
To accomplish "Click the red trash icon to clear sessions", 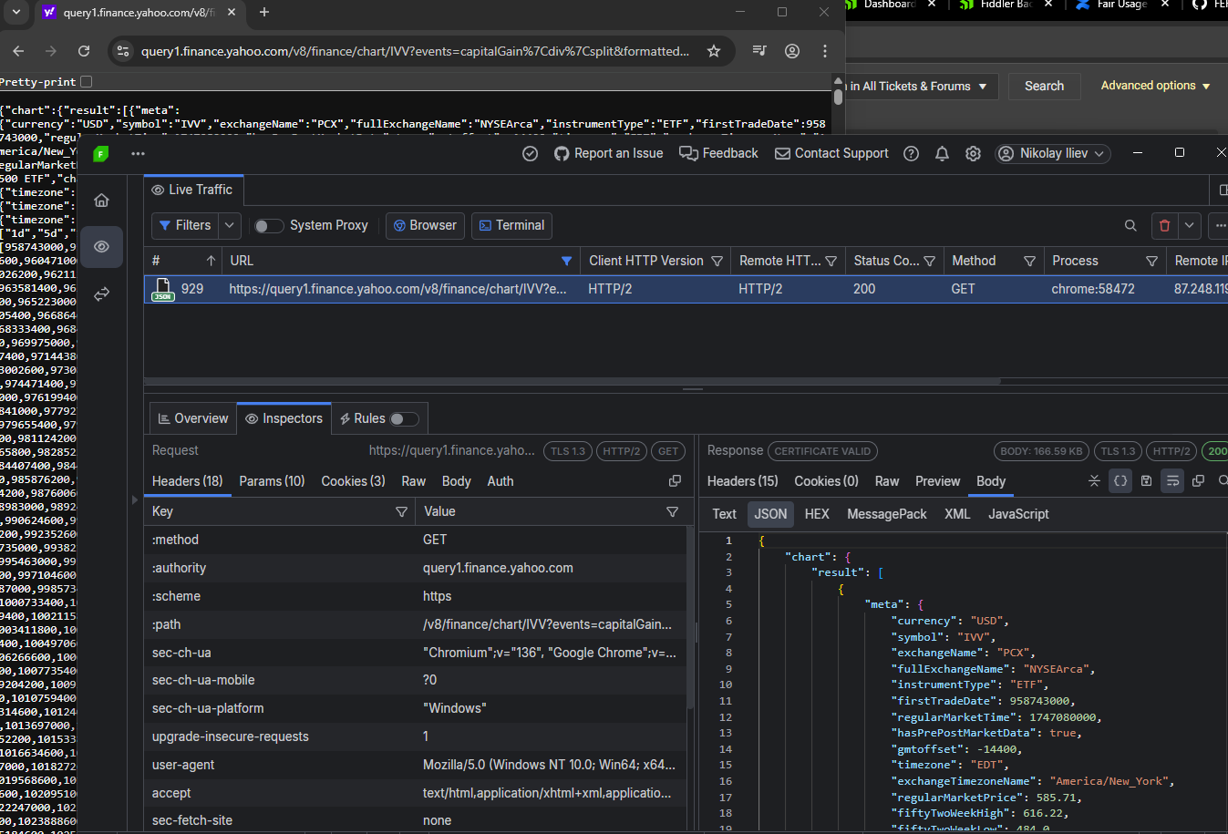I will pos(1164,226).
